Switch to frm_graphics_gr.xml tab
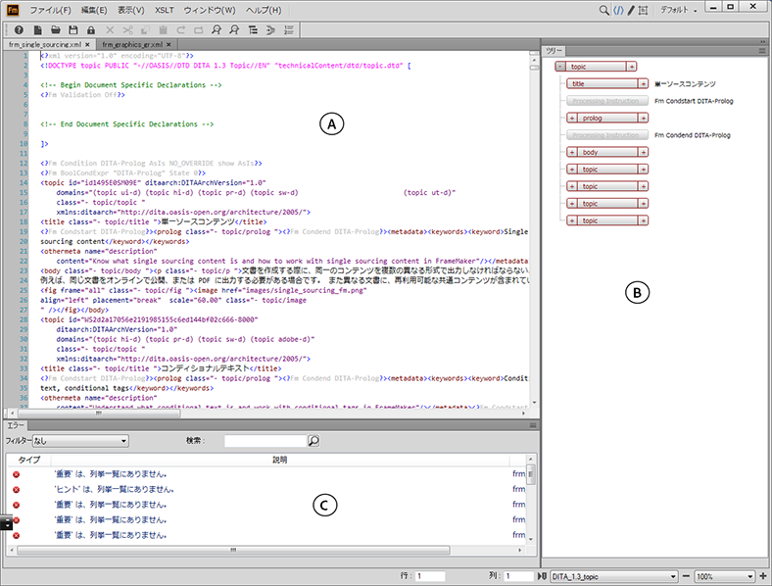The image size is (772, 586). [x=134, y=45]
